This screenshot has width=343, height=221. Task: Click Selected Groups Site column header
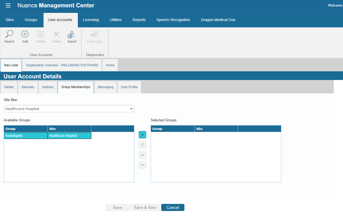point(216,129)
